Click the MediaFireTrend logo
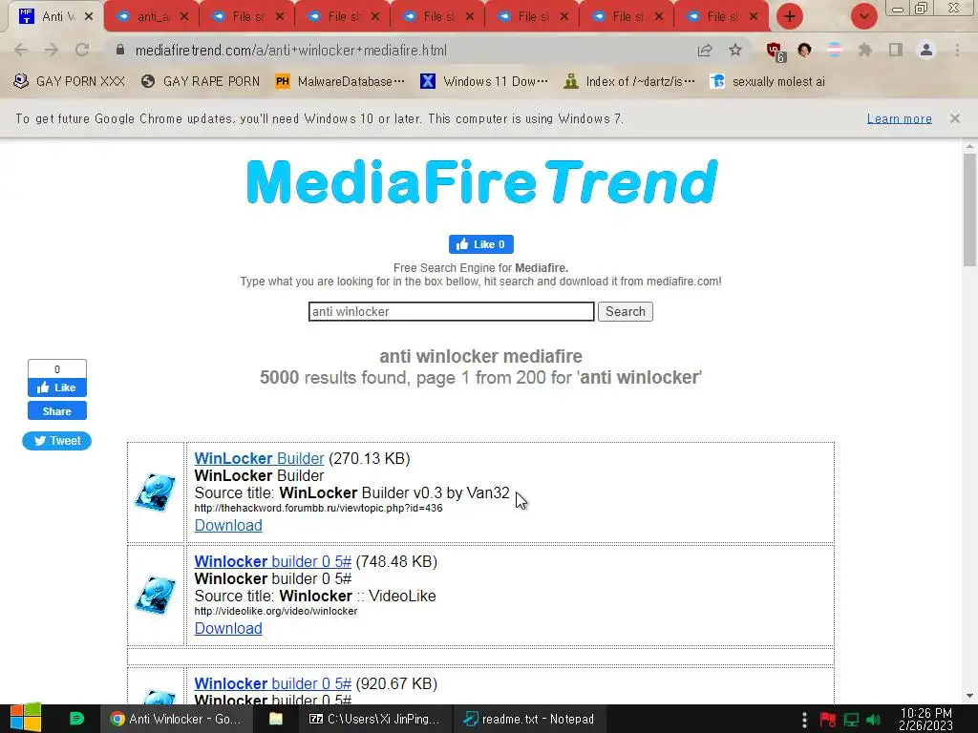 coord(481,182)
